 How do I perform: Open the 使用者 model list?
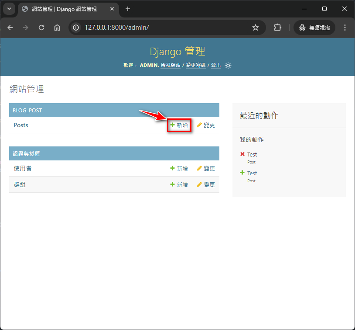(x=23, y=168)
